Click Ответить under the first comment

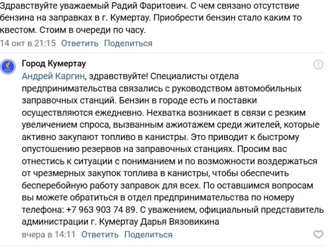click(80, 43)
